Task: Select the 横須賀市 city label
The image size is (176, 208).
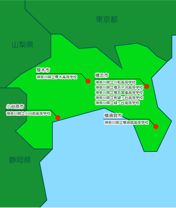Action: pyautogui.click(x=113, y=116)
